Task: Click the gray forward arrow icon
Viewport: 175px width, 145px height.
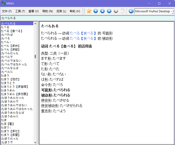Action: [116, 11]
